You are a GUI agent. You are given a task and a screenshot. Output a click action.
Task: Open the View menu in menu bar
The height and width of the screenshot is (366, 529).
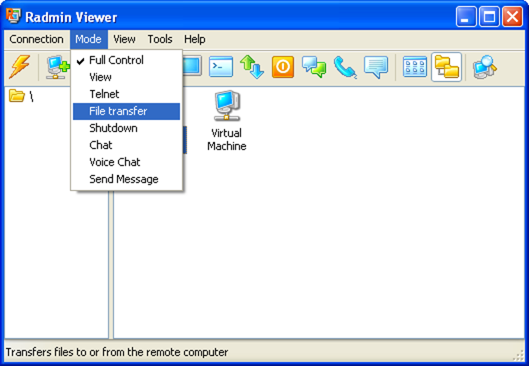pos(124,39)
